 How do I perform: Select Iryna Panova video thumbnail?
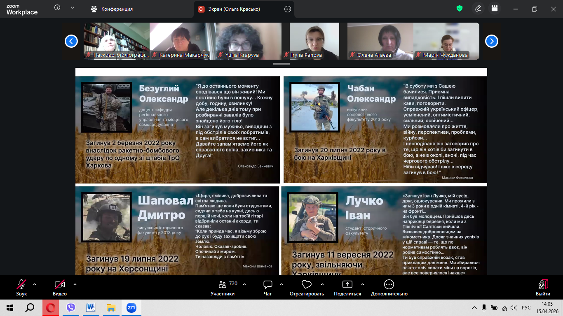coord(314,41)
